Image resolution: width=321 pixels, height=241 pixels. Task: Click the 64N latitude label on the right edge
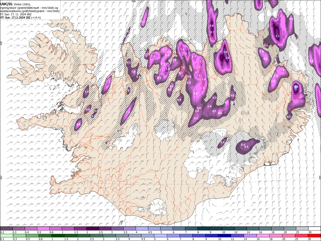(x=320, y=177)
